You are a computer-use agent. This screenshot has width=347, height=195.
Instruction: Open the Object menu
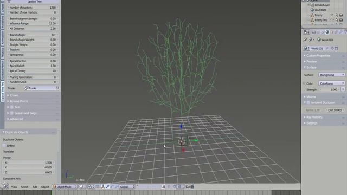pyautogui.click(x=45, y=187)
